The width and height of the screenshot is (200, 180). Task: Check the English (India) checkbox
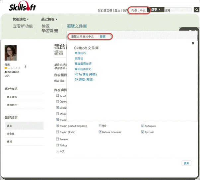point(57,132)
